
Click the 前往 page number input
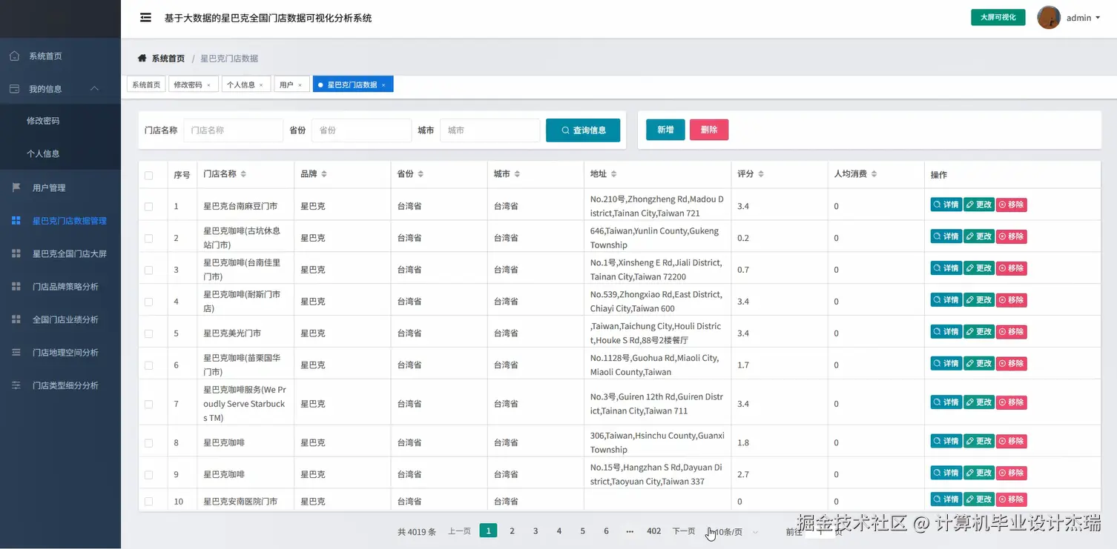820,531
